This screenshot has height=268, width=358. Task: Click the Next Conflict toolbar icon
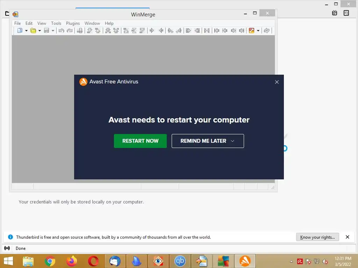(x=108, y=30)
